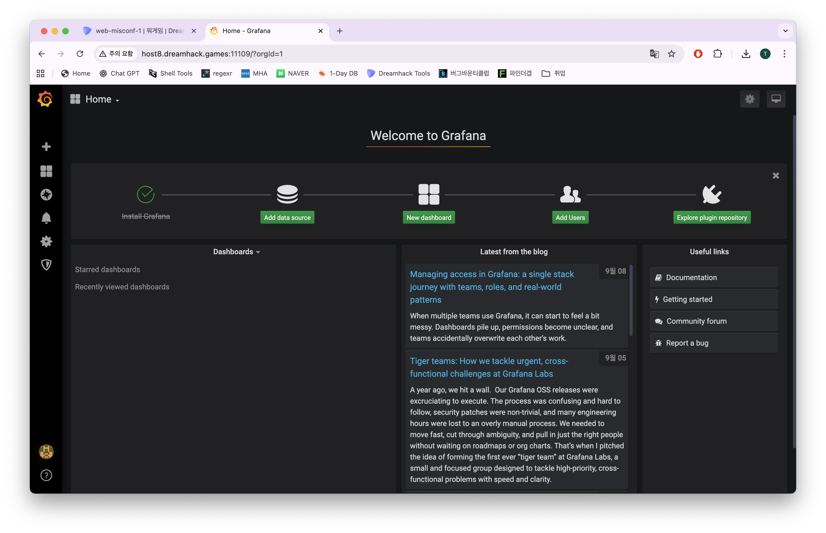
Task: Open the Chrome tab list chevron
Action: click(785, 31)
